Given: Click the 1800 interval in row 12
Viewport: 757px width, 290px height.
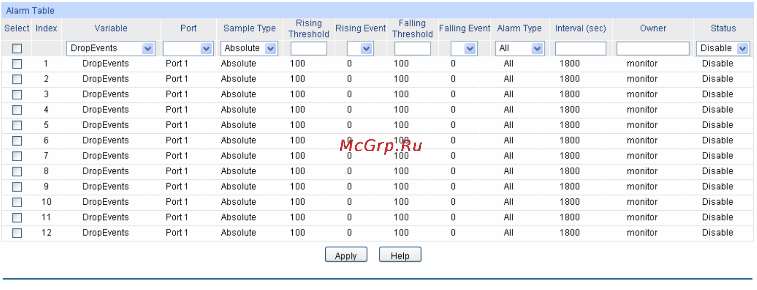Looking at the screenshot, I should (570, 233).
